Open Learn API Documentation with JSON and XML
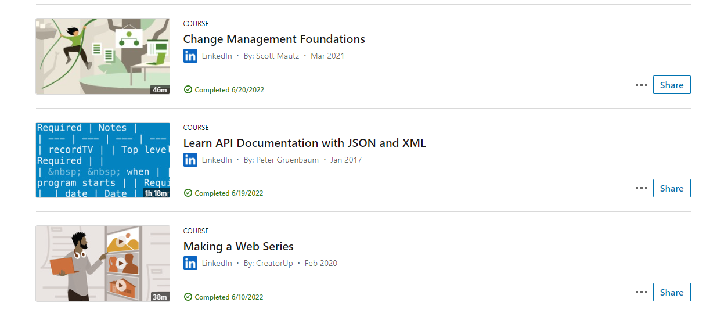The width and height of the screenshot is (717, 331). pyautogui.click(x=304, y=143)
